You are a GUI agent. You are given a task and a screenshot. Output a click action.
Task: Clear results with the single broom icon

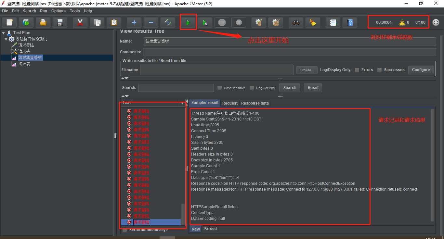click(x=259, y=22)
